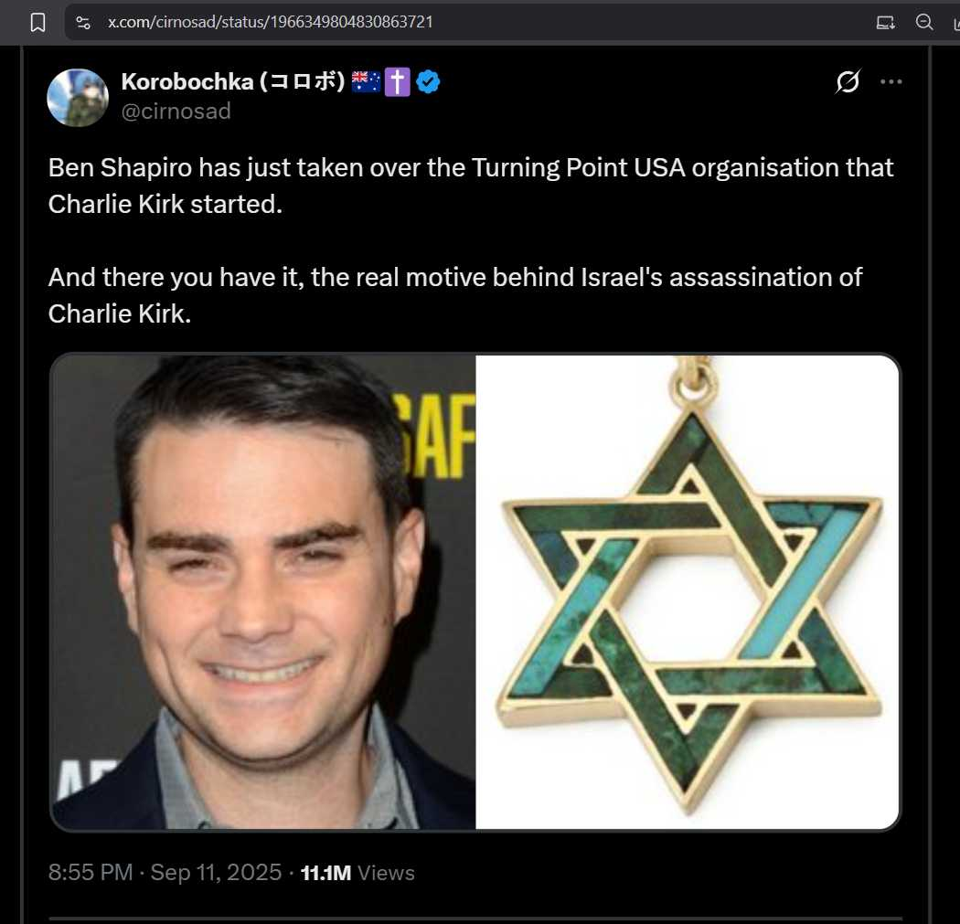
Task: Open the author's round profile avatar
Action: [x=78, y=97]
